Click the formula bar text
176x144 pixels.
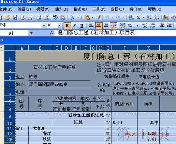tap(96, 33)
